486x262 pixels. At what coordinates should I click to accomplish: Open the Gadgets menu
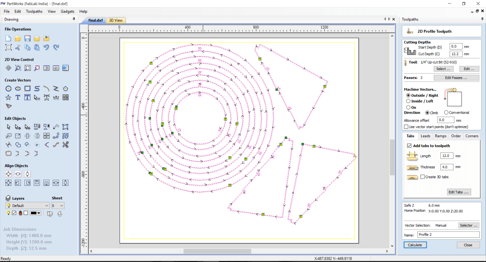68,11
